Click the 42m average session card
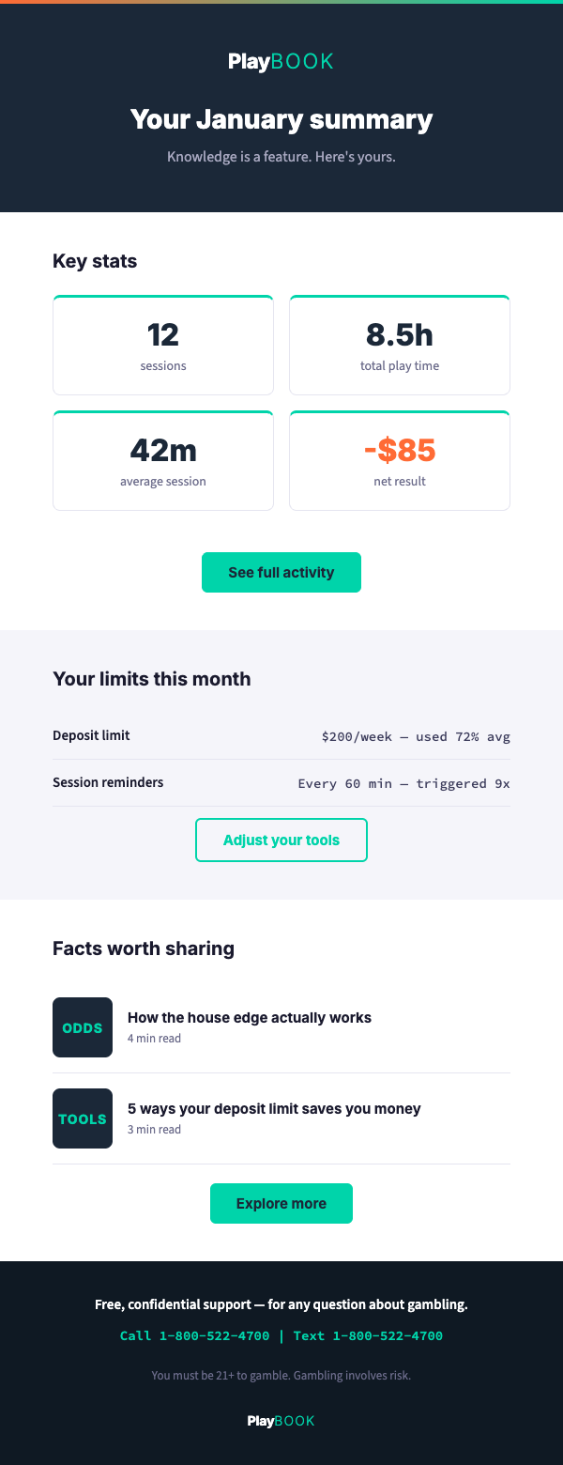The image size is (563, 1465). [x=163, y=459]
